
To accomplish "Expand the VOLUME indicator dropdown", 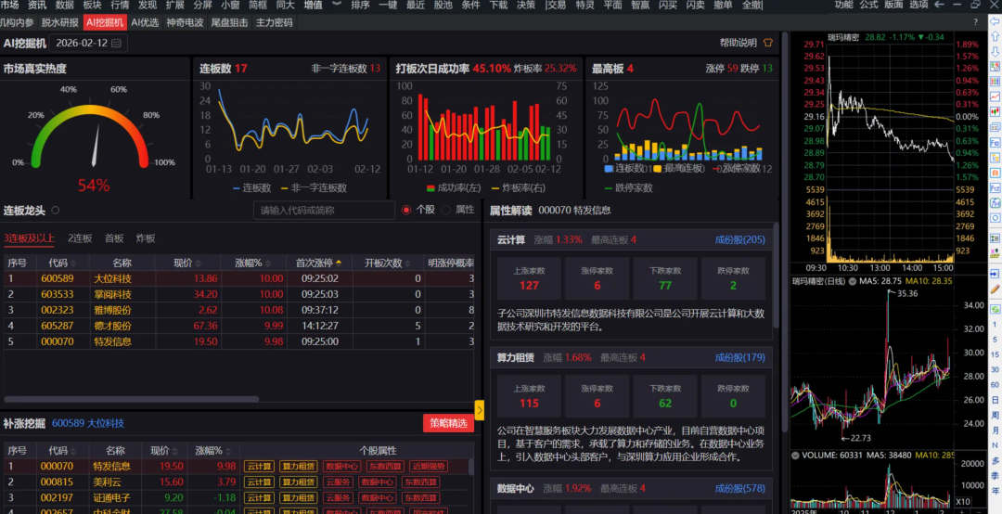I will click(796, 455).
